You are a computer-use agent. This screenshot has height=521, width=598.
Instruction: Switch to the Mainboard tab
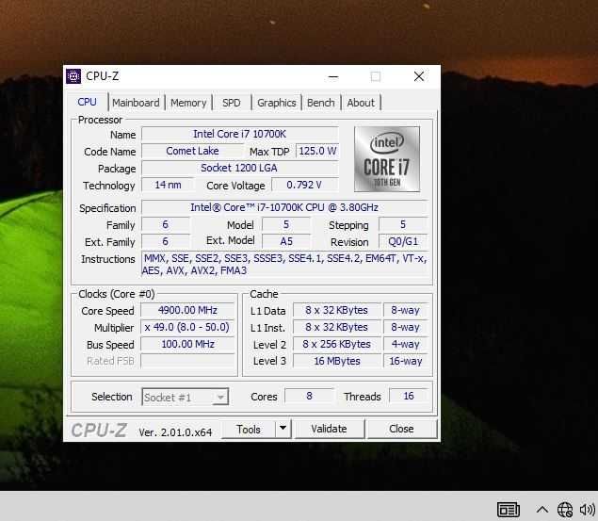(x=136, y=103)
